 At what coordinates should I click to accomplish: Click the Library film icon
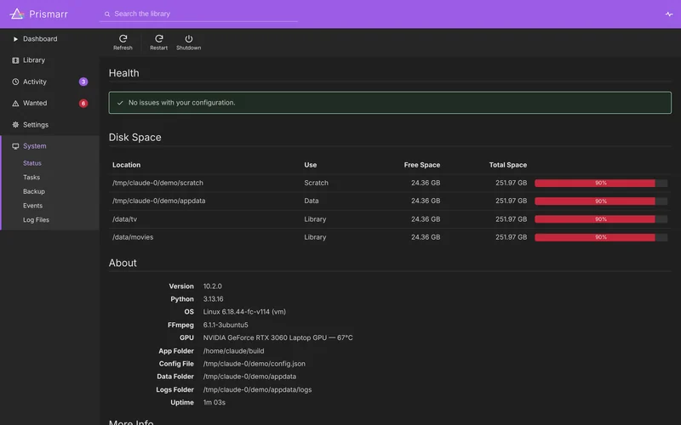tap(15, 60)
